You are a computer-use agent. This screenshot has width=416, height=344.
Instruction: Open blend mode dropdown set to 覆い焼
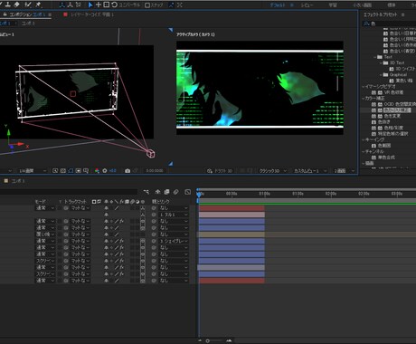pos(45,234)
